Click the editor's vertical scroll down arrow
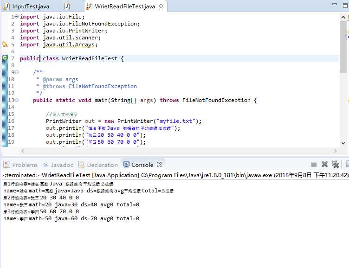The width and height of the screenshot is (349, 268). (343, 143)
